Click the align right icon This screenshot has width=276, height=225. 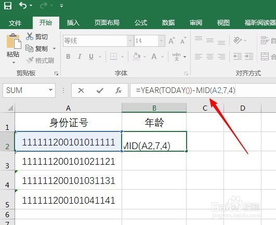pyautogui.click(x=221, y=57)
